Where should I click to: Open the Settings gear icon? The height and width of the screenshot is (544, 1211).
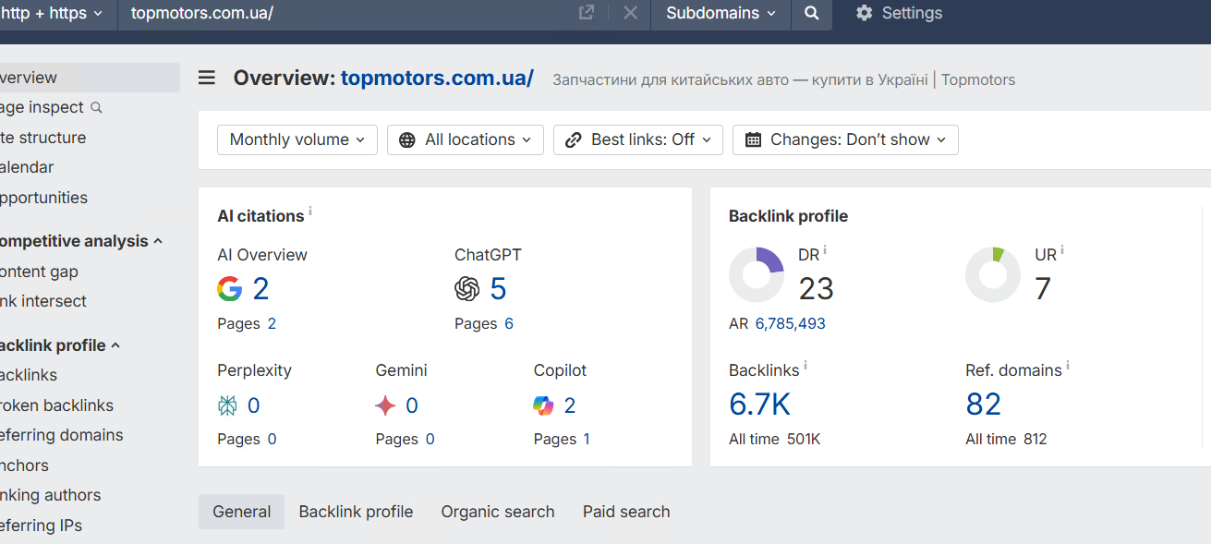[864, 14]
